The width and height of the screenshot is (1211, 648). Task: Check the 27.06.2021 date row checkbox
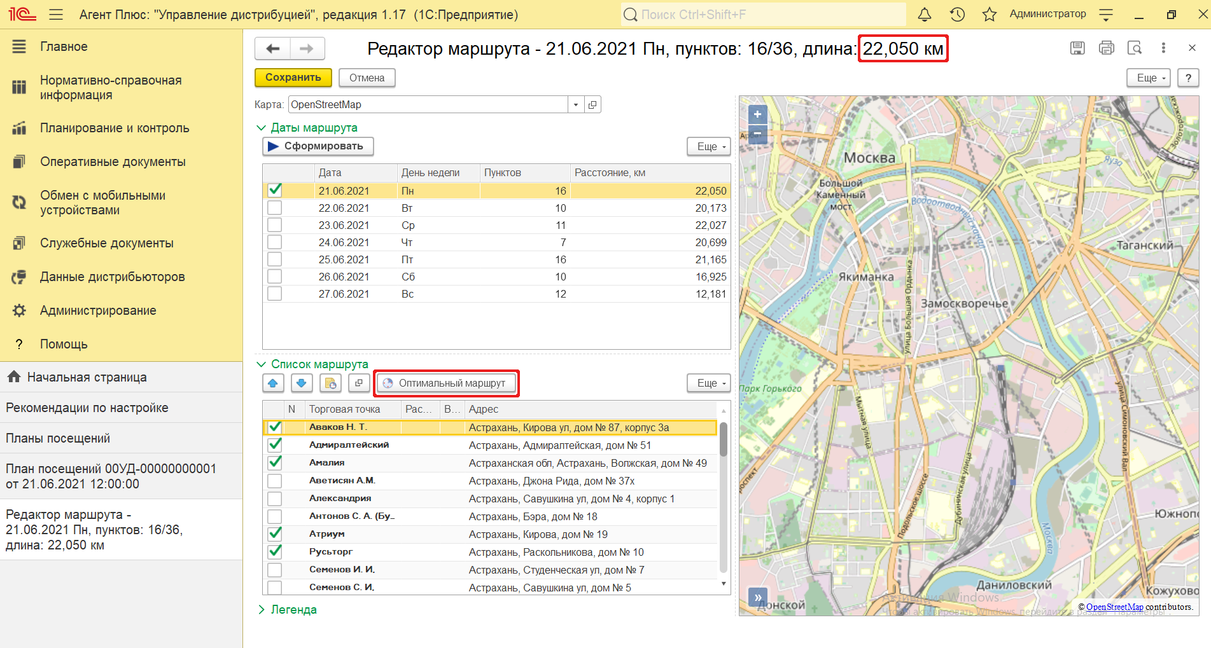[274, 293]
